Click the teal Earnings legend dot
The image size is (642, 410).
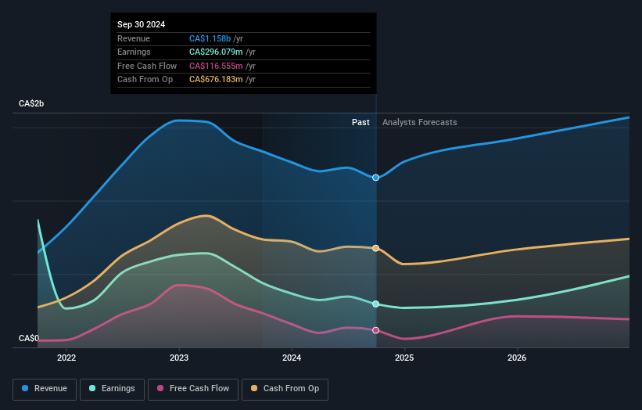point(92,388)
